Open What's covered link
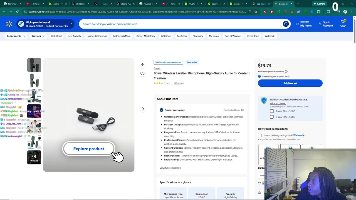The height and width of the screenshot is (200, 356). pos(278,103)
